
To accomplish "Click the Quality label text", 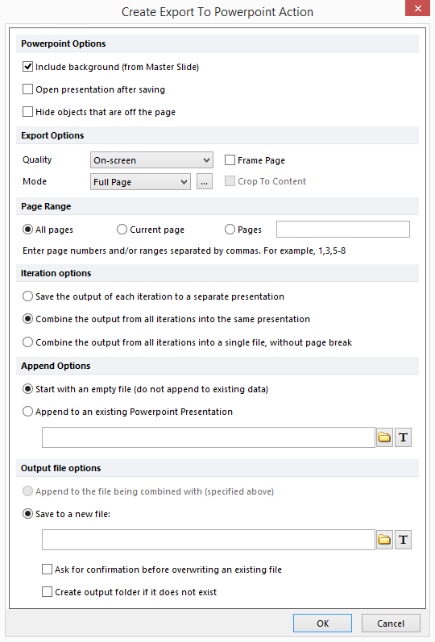I will click(x=37, y=159).
